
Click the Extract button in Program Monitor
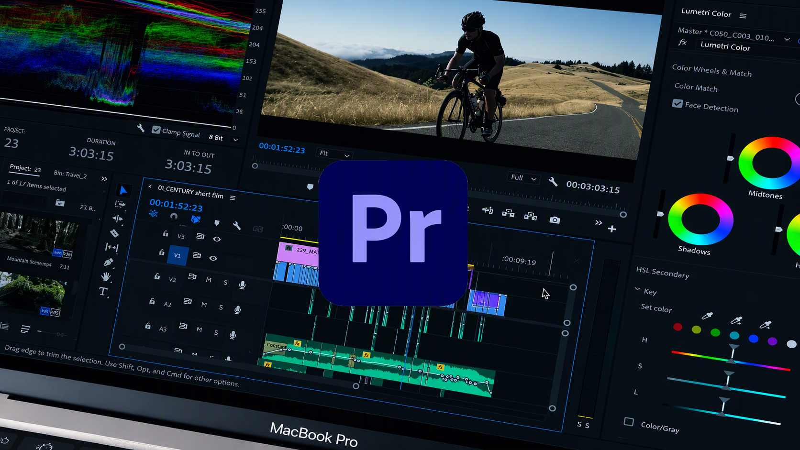click(530, 216)
